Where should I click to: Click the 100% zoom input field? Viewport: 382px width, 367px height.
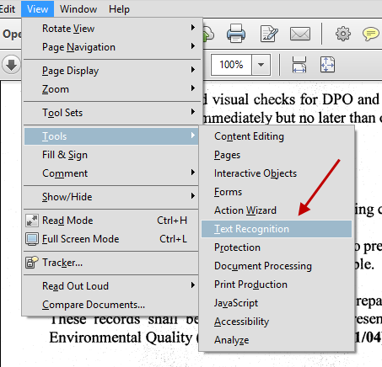pos(231,65)
